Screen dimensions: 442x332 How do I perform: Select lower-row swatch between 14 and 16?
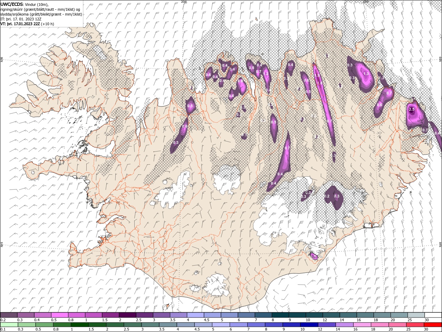[x=344, y=325]
